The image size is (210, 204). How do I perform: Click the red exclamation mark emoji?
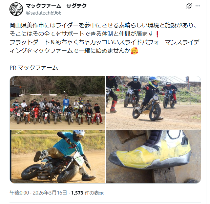(x=157, y=34)
